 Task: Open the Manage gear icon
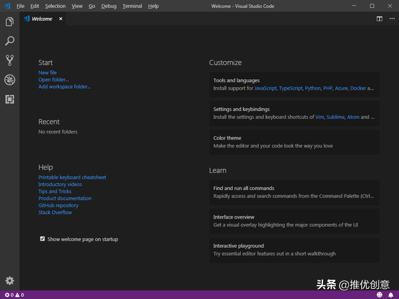[10, 280]
